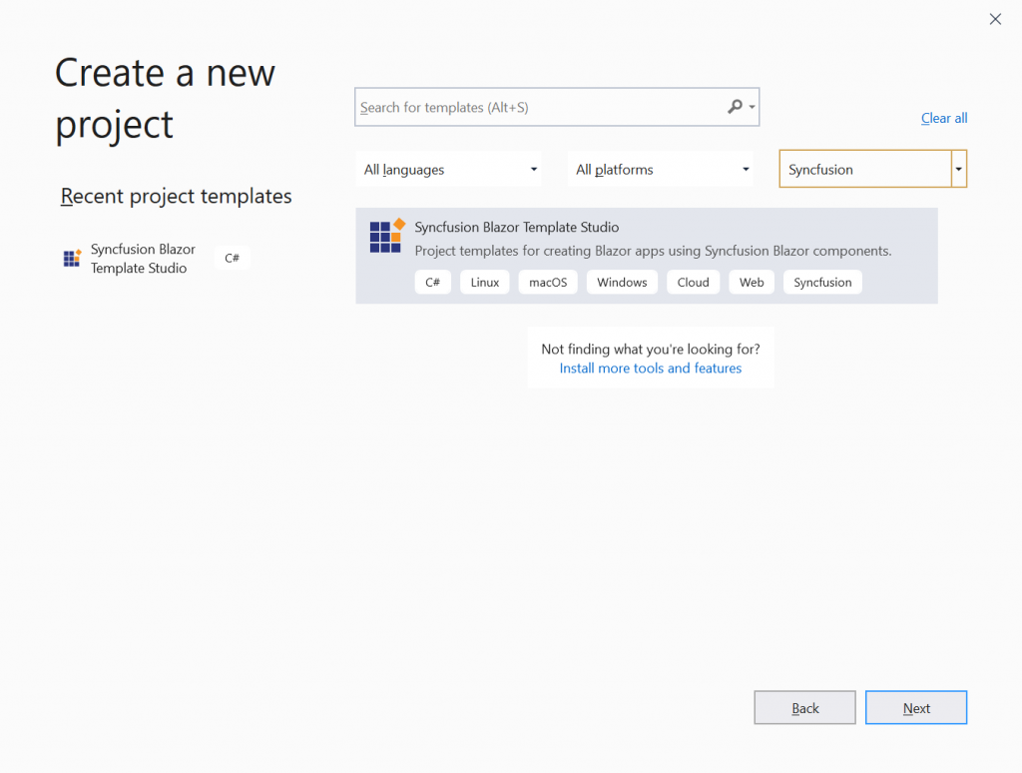Click the Clear all link
Viewport: 1022px width, 773px height.
coord(943,118)
